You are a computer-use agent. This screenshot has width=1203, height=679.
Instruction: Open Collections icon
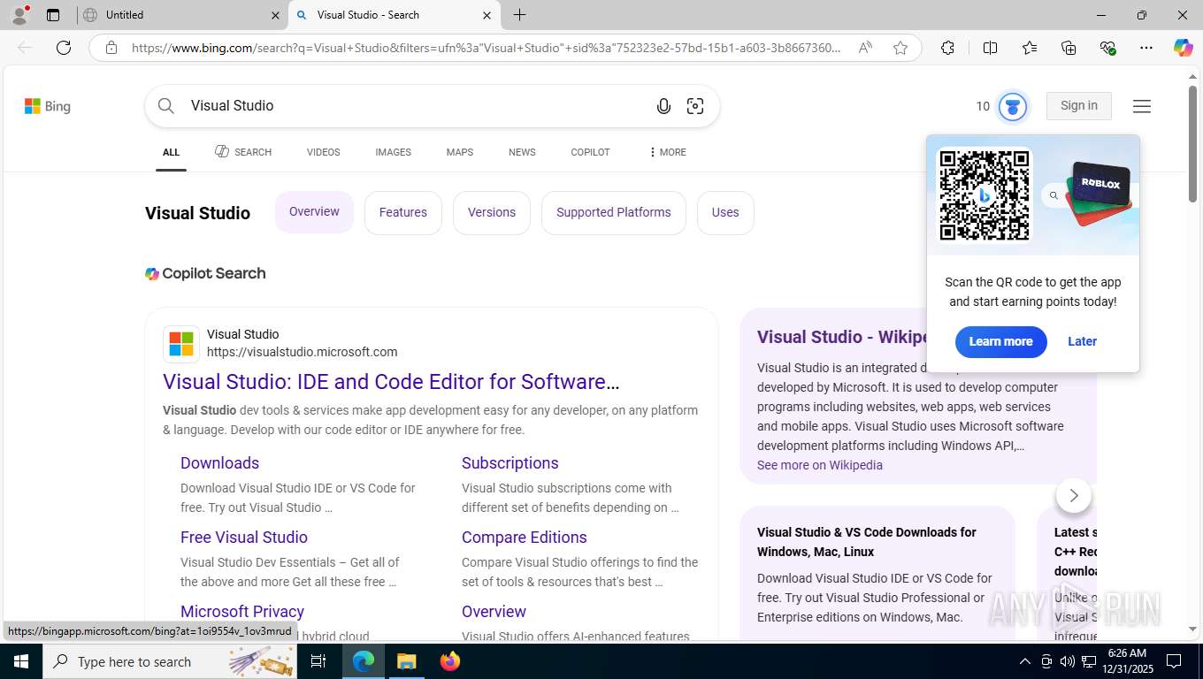(1069, 48)
